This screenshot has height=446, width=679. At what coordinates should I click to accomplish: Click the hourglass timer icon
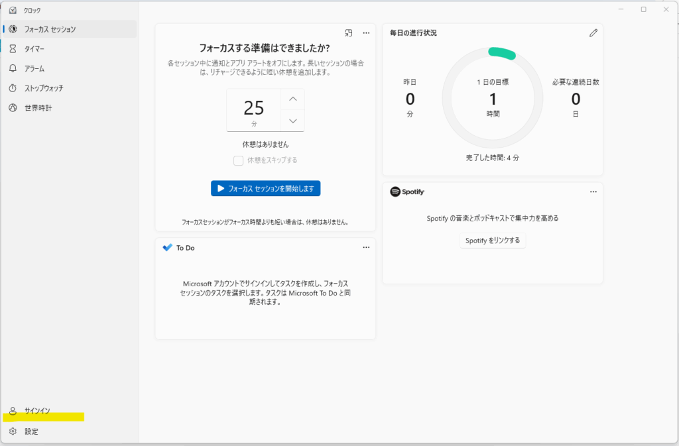click(13, 49)
